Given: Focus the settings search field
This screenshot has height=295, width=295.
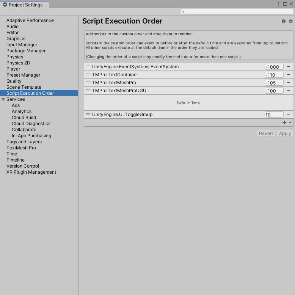Looking at the screenshot, I should click(237, 12).
